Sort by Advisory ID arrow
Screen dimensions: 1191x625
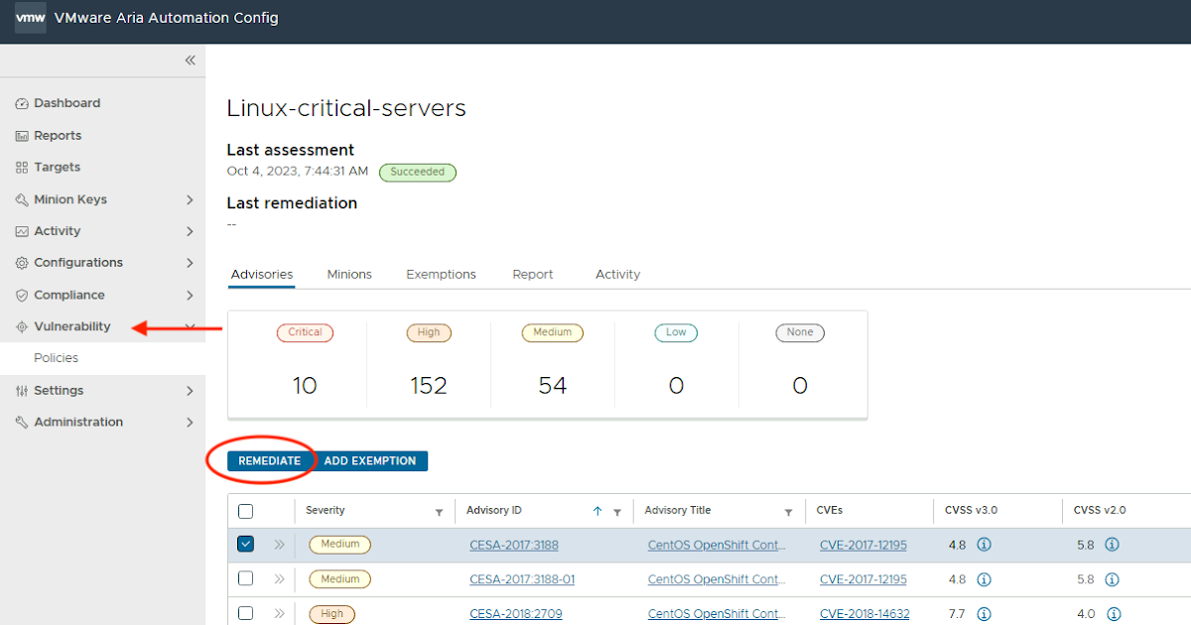tap(597, 511)
